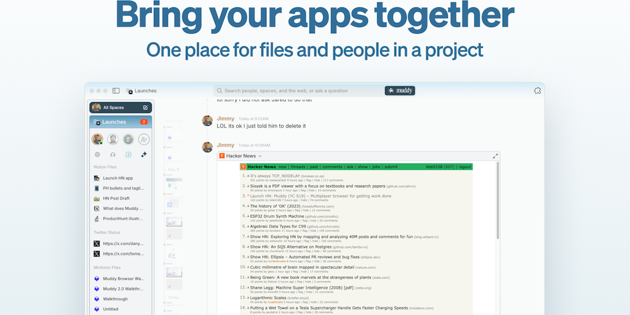Expand the embedded Hacker News view
Viewport: 630px width, 315px height.
click(495, 156)
